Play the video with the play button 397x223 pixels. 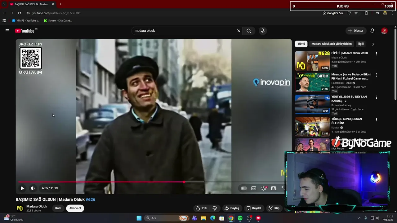tap(22, 188)
